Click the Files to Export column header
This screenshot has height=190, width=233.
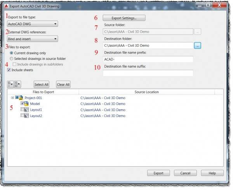[x=43, y=92]
